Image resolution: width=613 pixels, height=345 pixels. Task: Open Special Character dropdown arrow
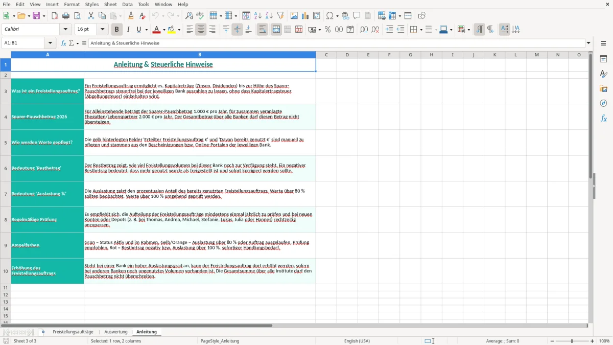(338, 16)
